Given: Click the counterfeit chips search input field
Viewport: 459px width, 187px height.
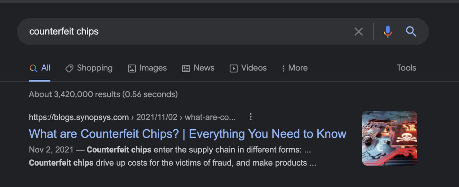Looking at the screenshot, I should click(128, 31).
